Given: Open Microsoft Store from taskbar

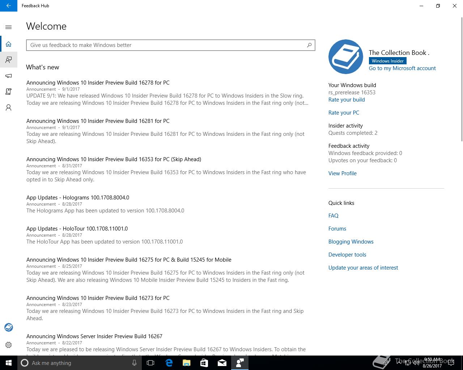Looking at the screenshot, I should (x=204, y=363).
